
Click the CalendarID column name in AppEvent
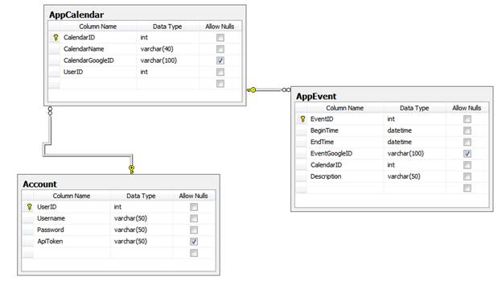click(345, 165)
